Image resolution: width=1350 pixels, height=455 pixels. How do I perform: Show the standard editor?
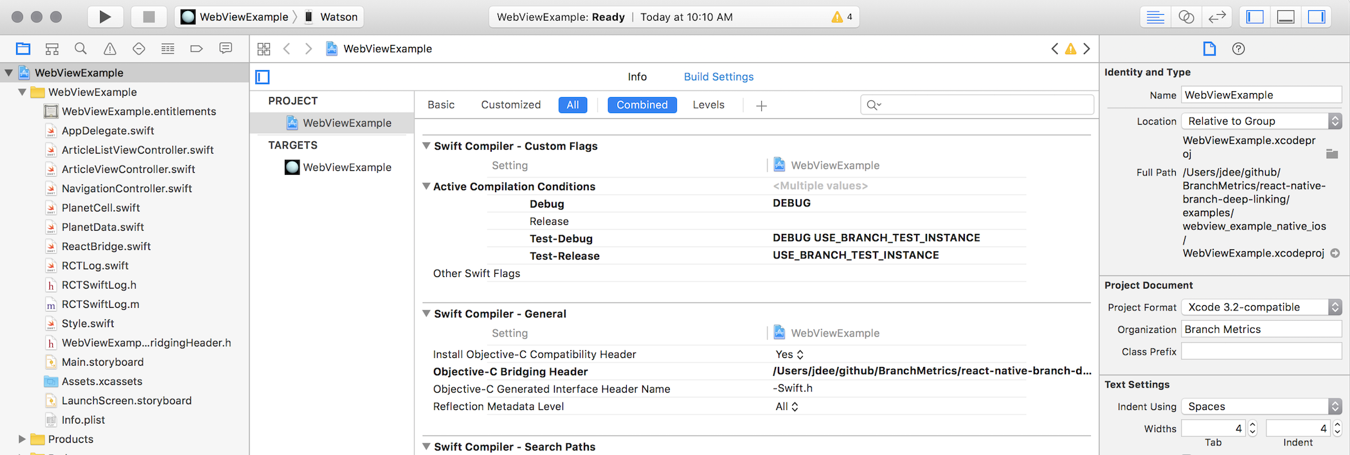1155,17
